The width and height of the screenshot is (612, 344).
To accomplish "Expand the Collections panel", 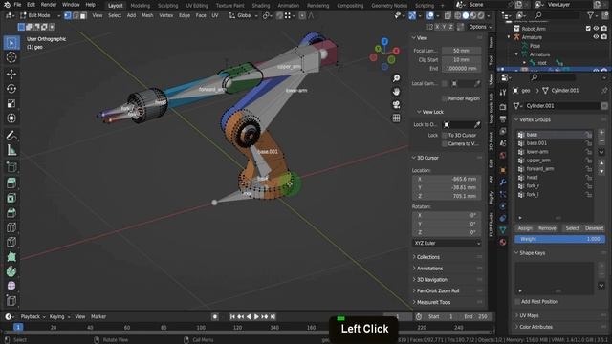I will 427,257.
